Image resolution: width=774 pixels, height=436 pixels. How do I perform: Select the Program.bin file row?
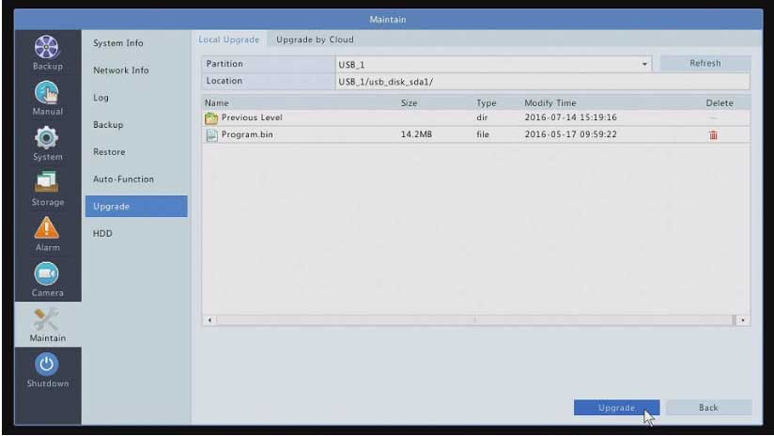[376, 135]
